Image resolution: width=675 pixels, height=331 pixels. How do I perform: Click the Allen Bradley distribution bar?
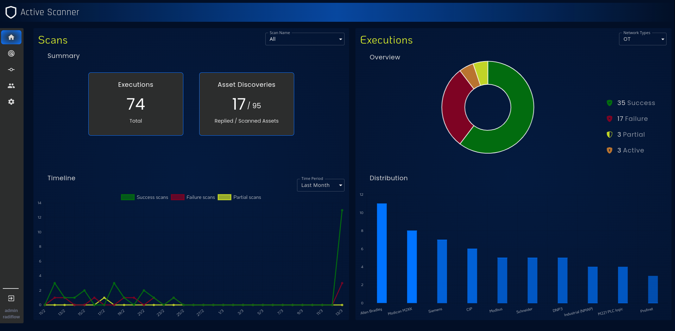pos(382,253)
